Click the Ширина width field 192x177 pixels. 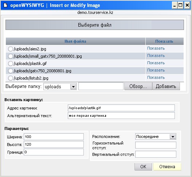[54, 136]
